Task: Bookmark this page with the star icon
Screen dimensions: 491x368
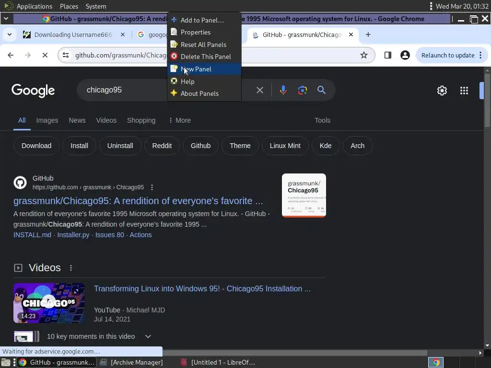Action: pyautogui.click(x=363, y=56)
